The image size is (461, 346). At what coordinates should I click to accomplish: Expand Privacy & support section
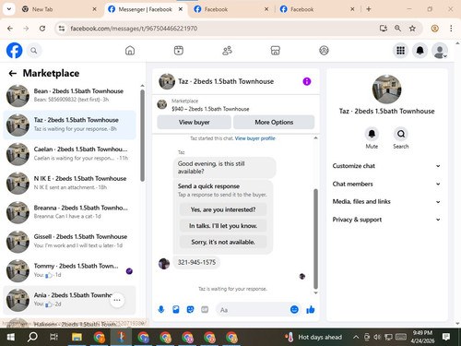point(386,220)
